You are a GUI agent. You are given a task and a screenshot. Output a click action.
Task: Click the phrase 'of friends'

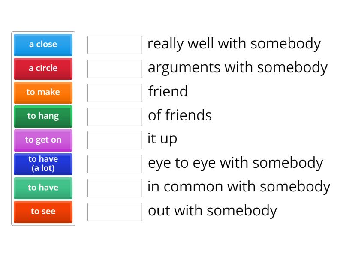tap(180, 116)
